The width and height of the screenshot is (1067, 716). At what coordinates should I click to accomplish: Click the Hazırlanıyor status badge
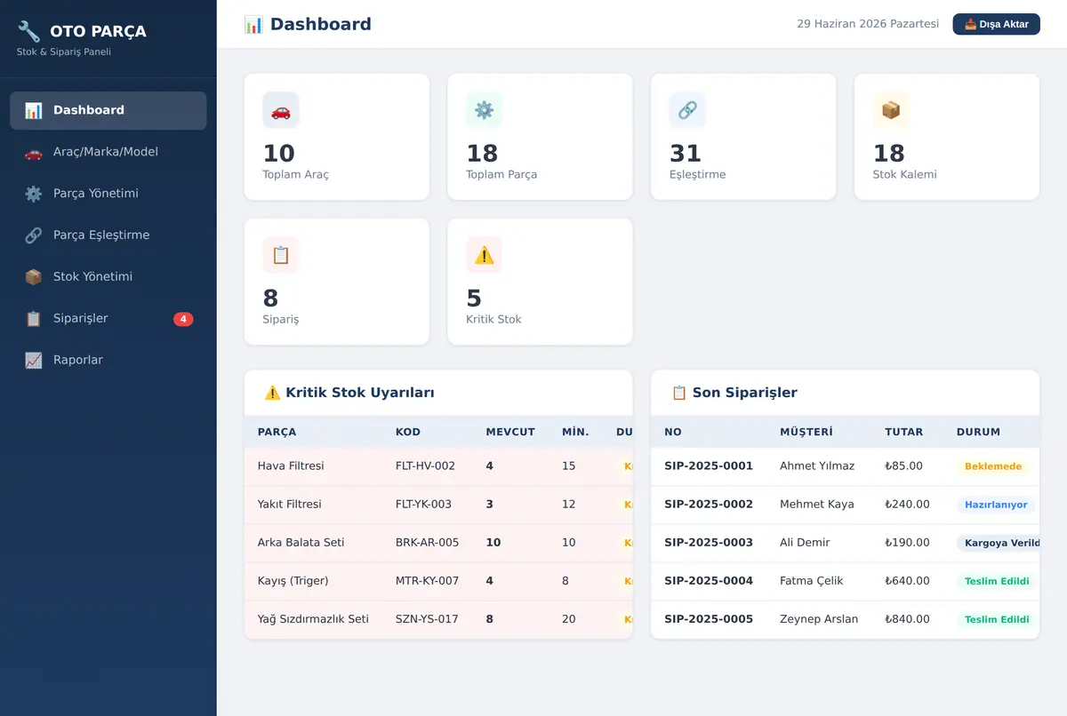[996, 505]
